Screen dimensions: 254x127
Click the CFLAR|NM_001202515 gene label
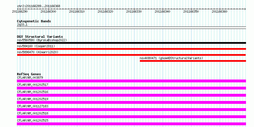pyautogui.click(x=33, y=120)
